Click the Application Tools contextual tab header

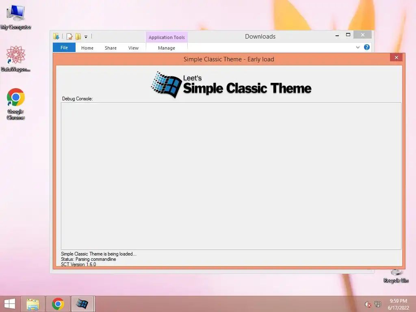coord(167,37)
